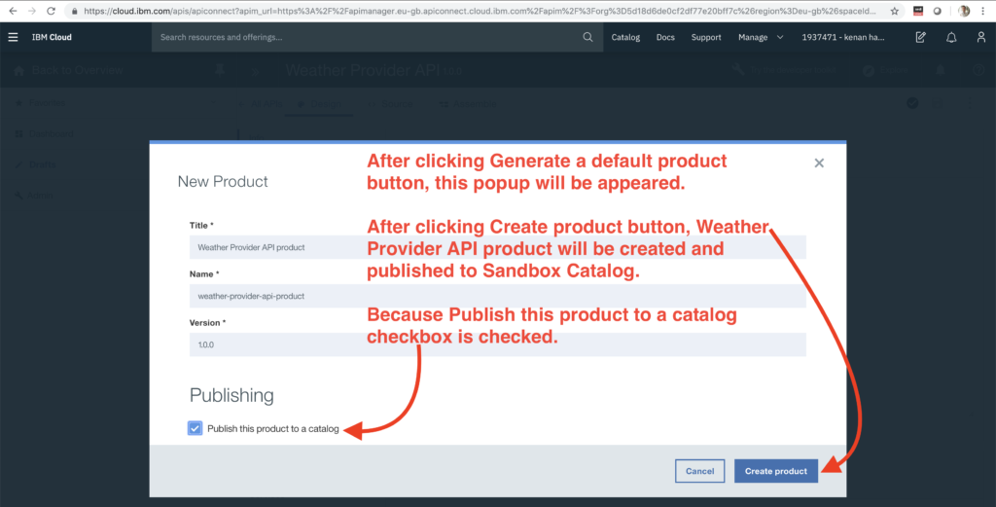Click the Title input field
The image size is (996, 507).
[x=497, y=247]
